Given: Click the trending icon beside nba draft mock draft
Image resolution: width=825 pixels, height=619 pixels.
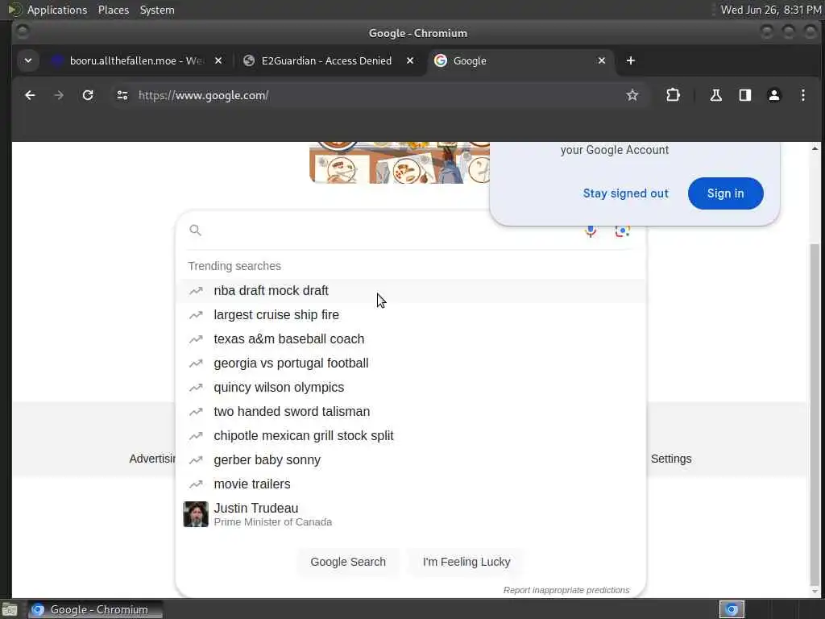Looking at the screenshot, I should tap(196, 290).
